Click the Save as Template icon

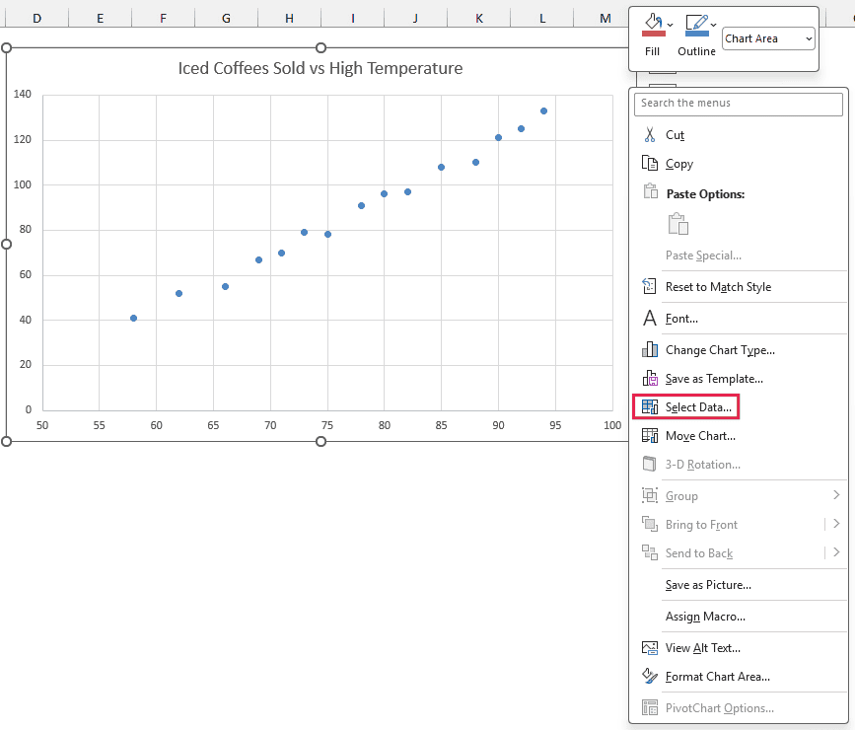(650, 378)
